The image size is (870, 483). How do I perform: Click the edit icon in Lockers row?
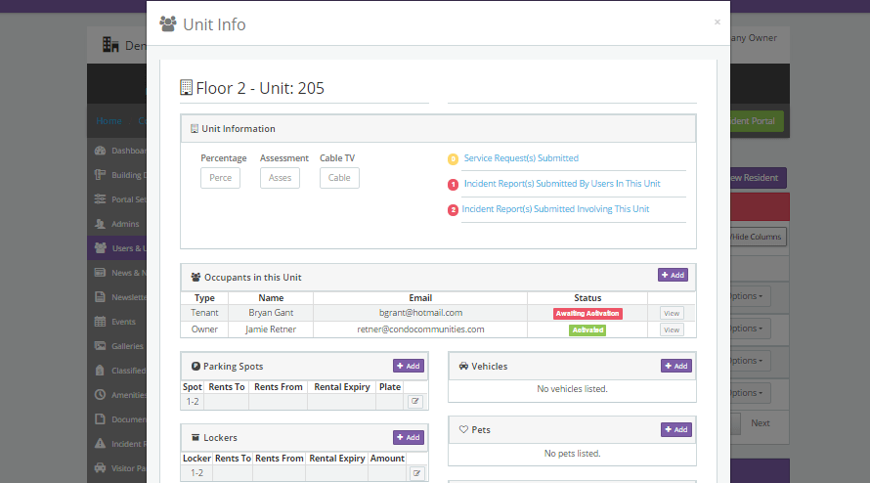pos(415,473)
